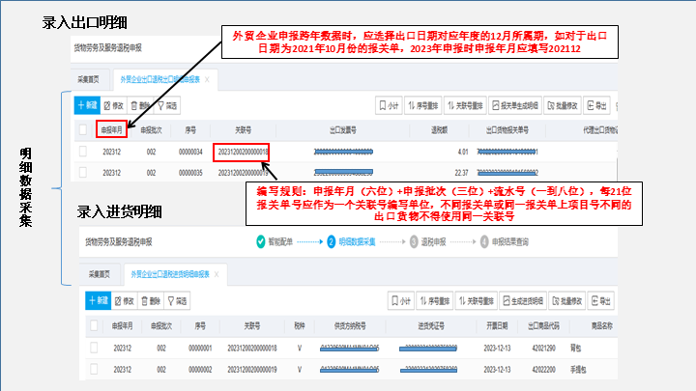Open 筛选 filter in export detail toolbar
696x391 pixels.
pyautogui.click(x=167, y=105)
